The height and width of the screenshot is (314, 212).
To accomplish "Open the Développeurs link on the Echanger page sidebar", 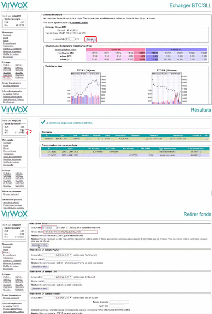I will (x=8, y=102).
